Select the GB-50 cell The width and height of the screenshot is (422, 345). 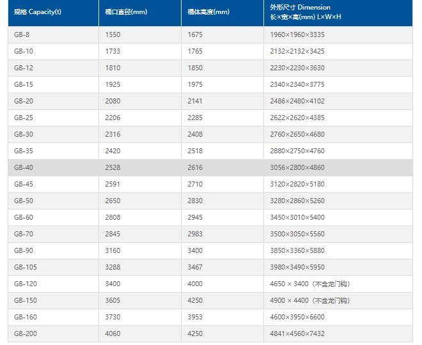53,201
